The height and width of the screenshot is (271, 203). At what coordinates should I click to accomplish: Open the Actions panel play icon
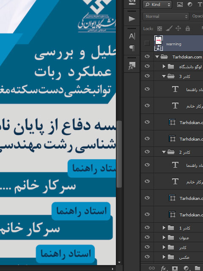click(x=132, y=19)
